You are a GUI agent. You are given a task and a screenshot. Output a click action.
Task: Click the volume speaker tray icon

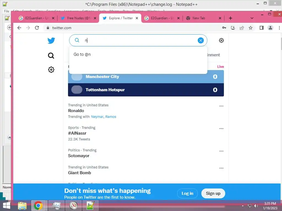point(256,206)
